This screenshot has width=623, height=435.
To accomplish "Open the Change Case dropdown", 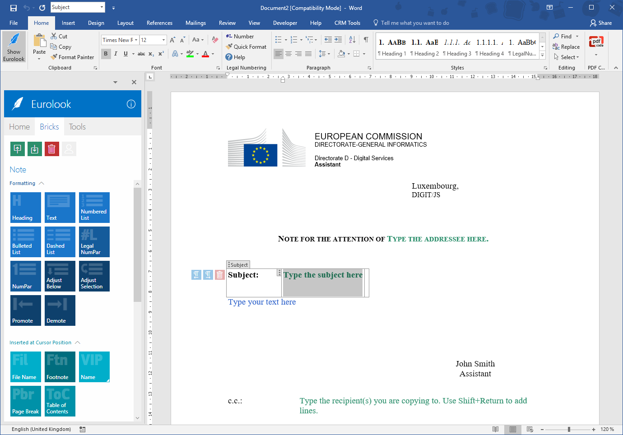I will point(198,40).
